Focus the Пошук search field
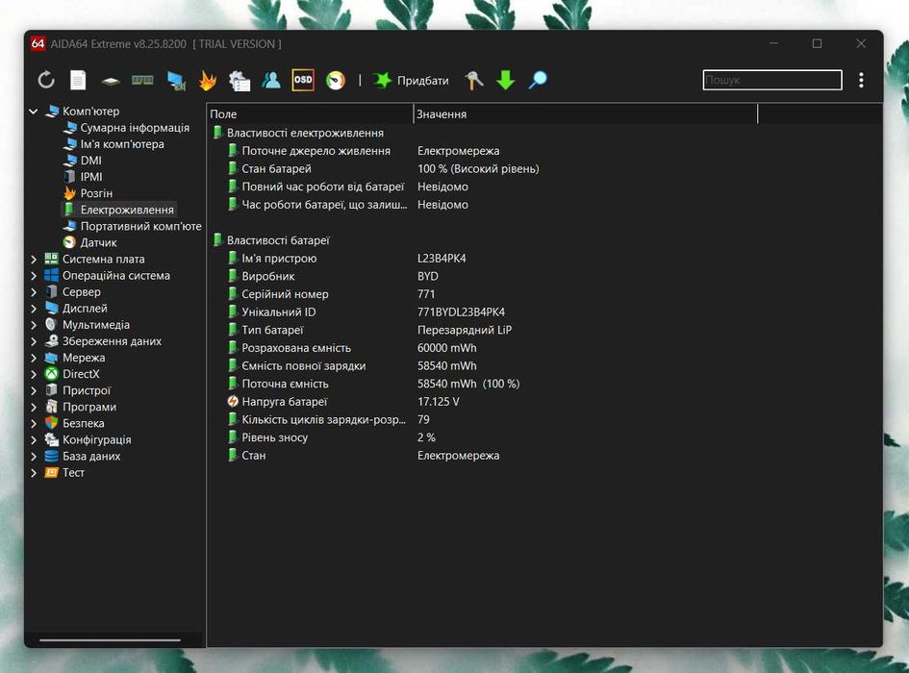Screen dimensions: 909x673 pyautogui.click(x=772, y=80)
